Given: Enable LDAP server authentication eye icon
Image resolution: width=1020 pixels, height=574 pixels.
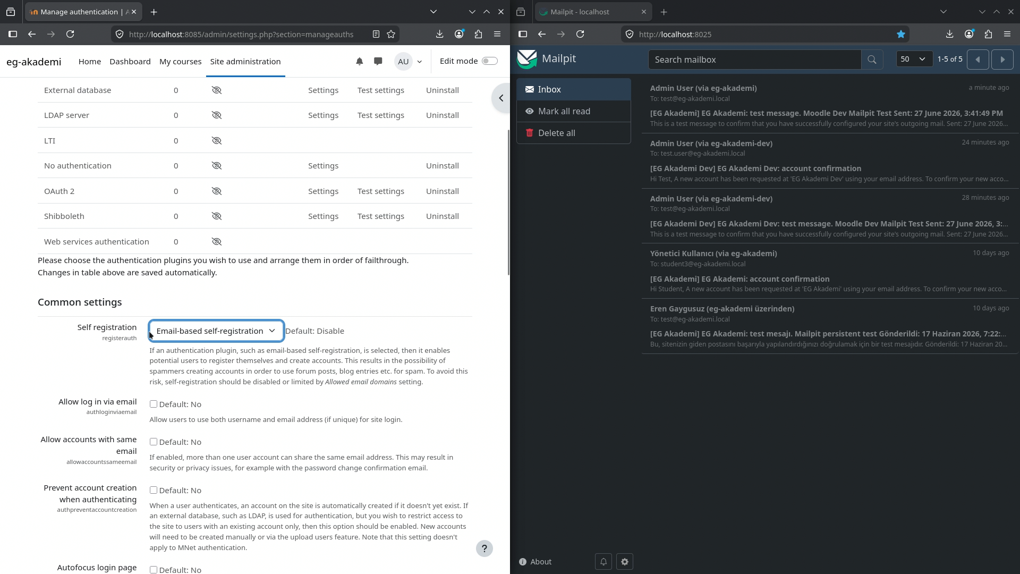Looking at the screenshot, I should click(216, 115).
